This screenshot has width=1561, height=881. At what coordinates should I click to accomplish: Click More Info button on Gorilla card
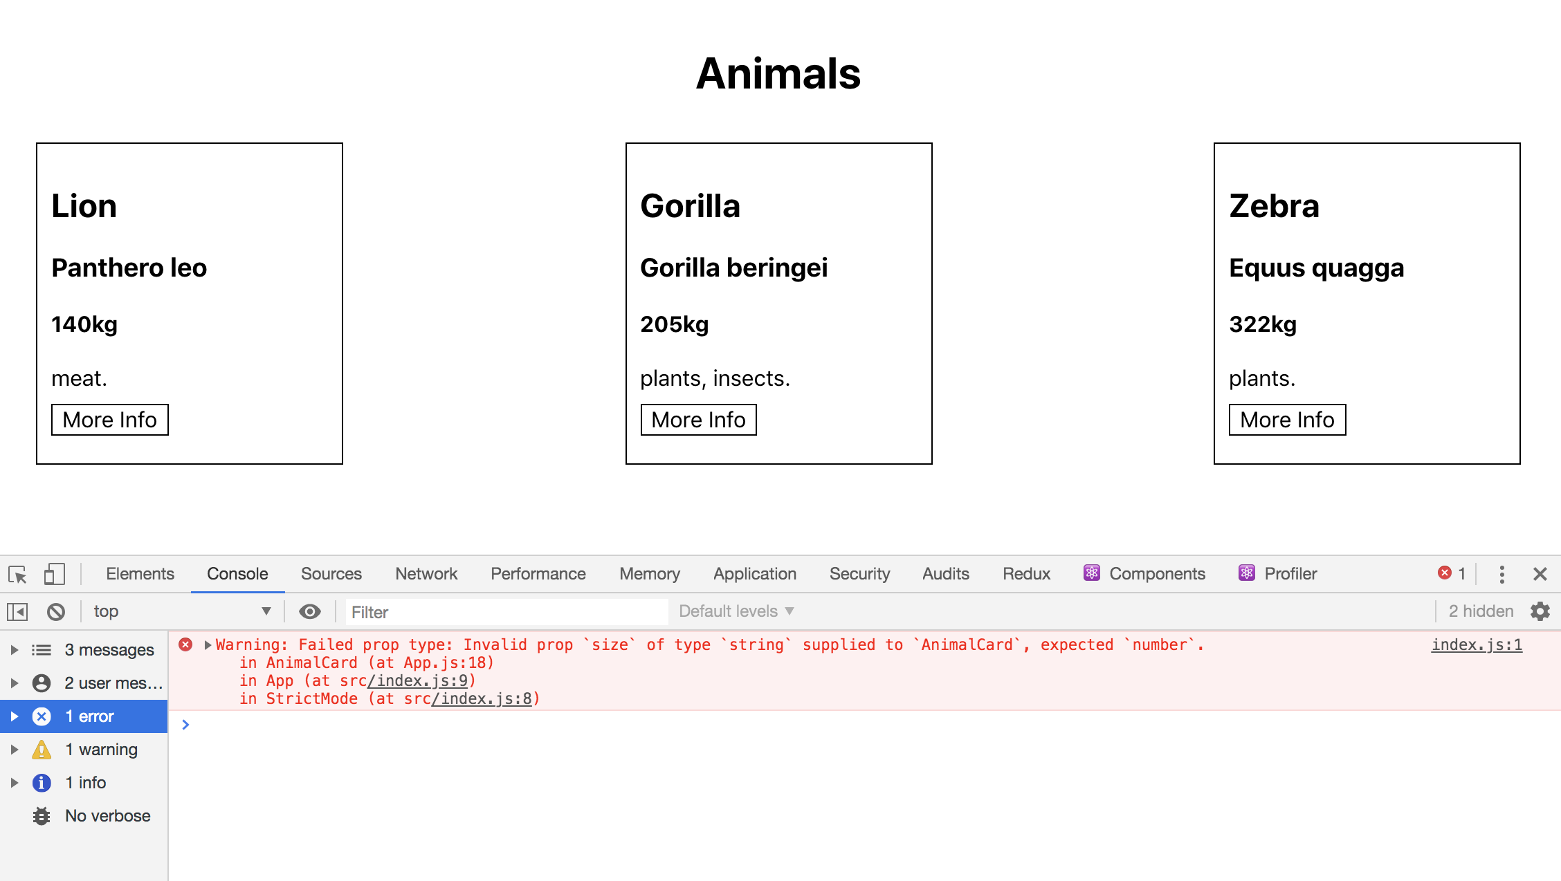pyautogui.click(x=697, y=418)
